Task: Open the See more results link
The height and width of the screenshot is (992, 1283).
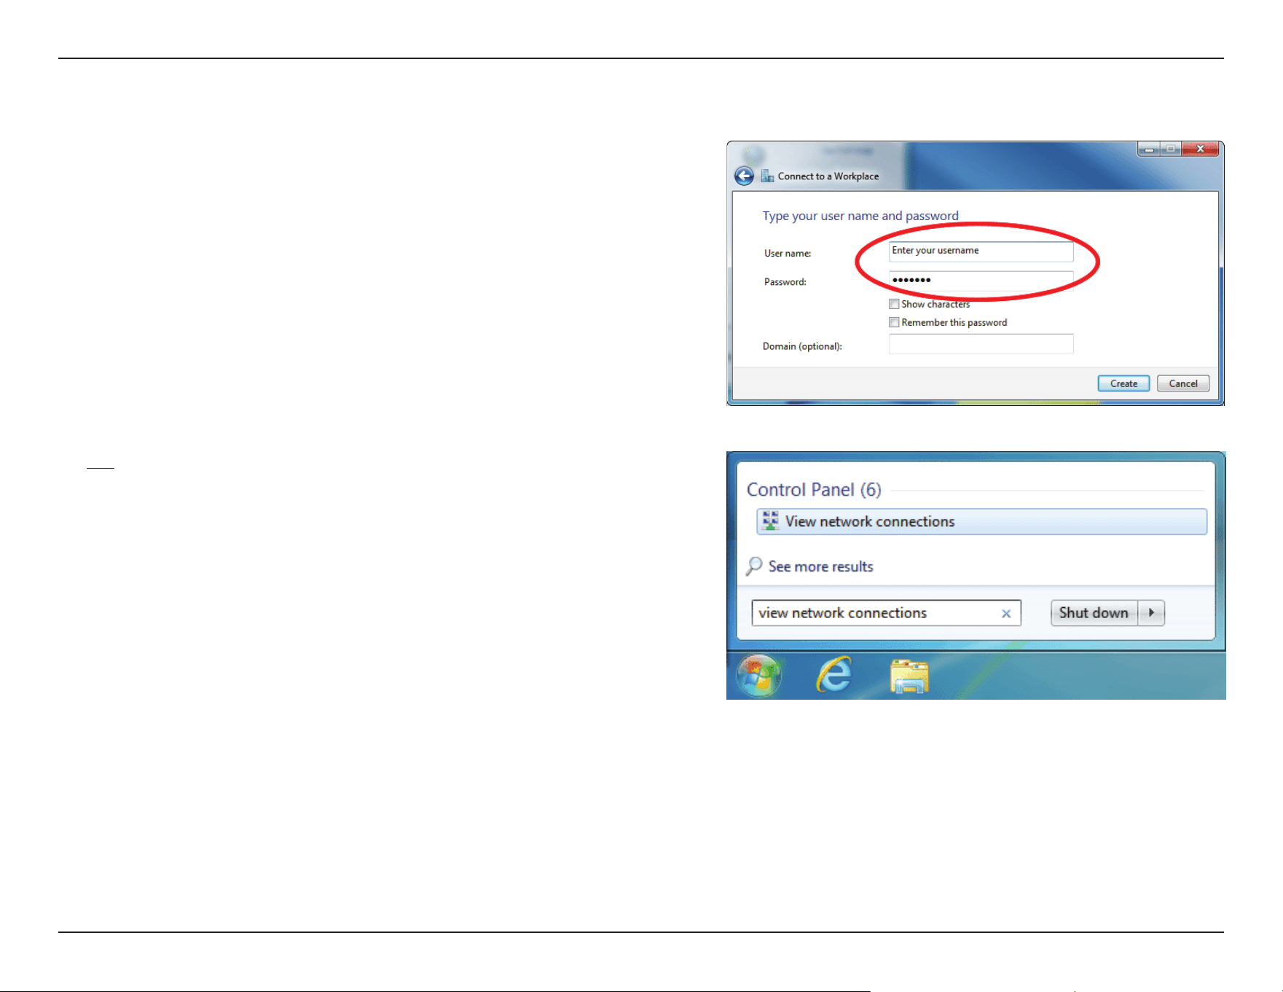Action: 820,566
